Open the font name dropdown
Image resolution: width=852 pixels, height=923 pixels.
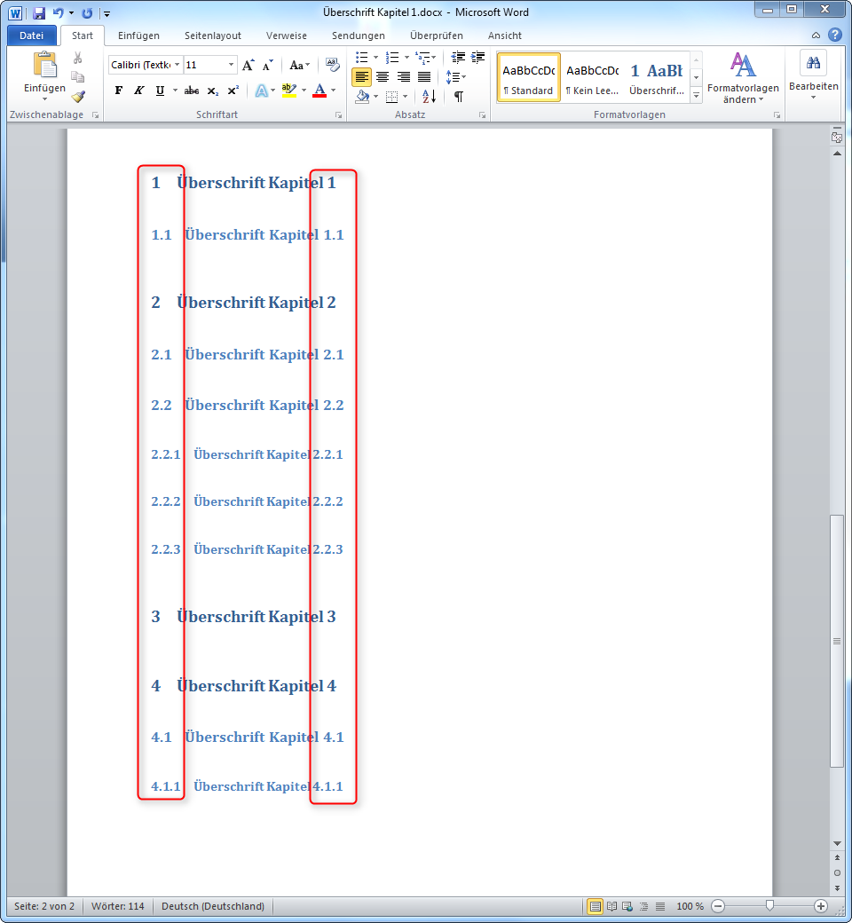(176, 65)
